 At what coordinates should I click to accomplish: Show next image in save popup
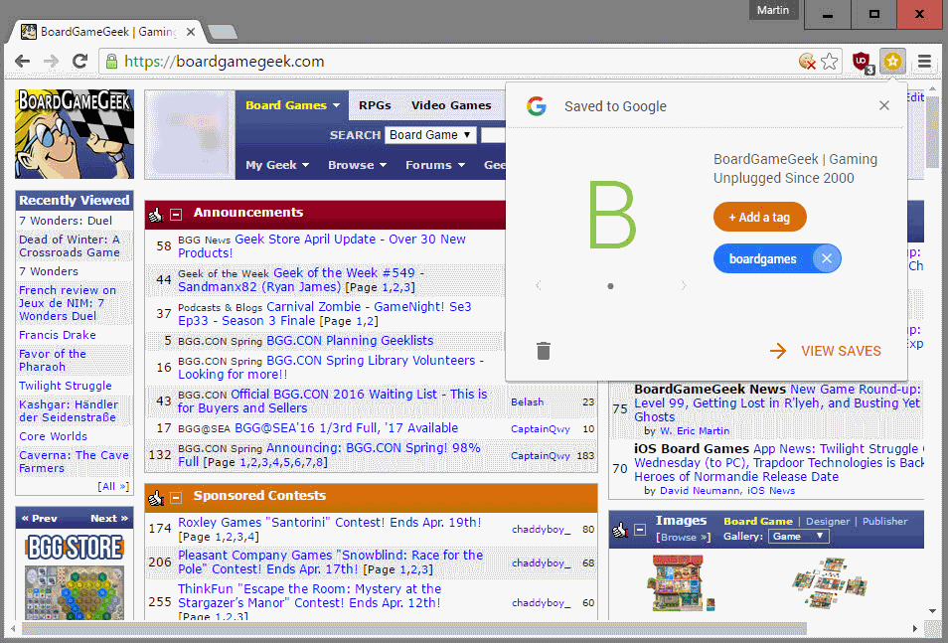pos(684,285)
